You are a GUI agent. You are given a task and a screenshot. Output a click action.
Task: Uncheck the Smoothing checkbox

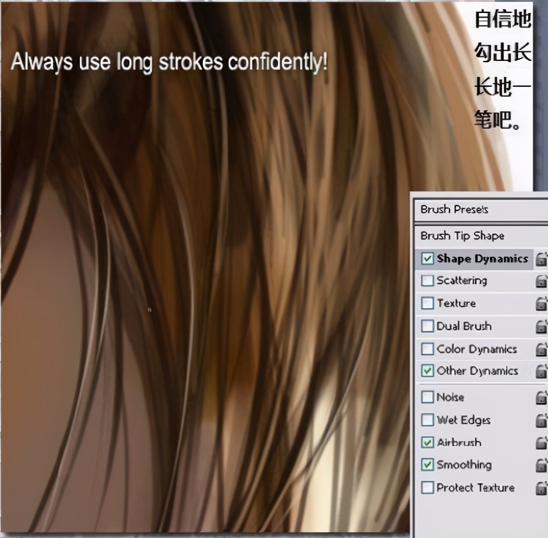point(427,465)
